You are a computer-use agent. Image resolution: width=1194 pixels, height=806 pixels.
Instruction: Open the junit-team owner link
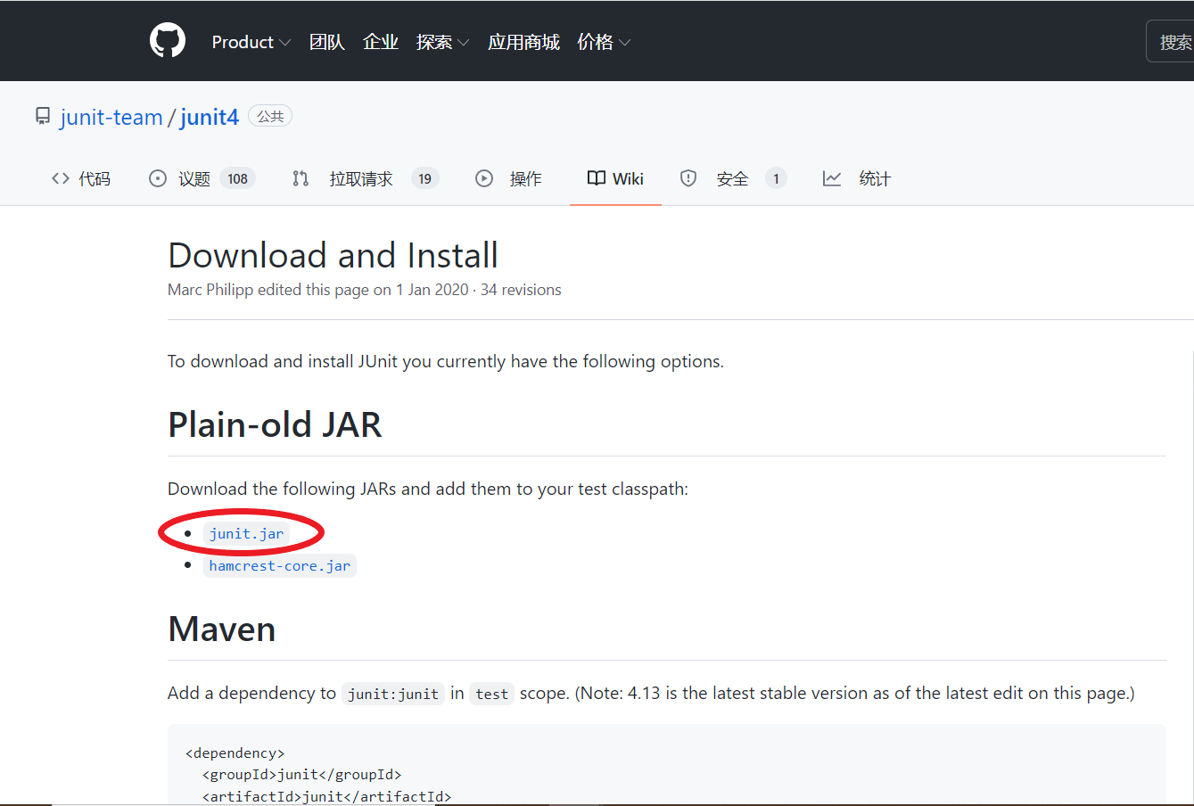111,117
